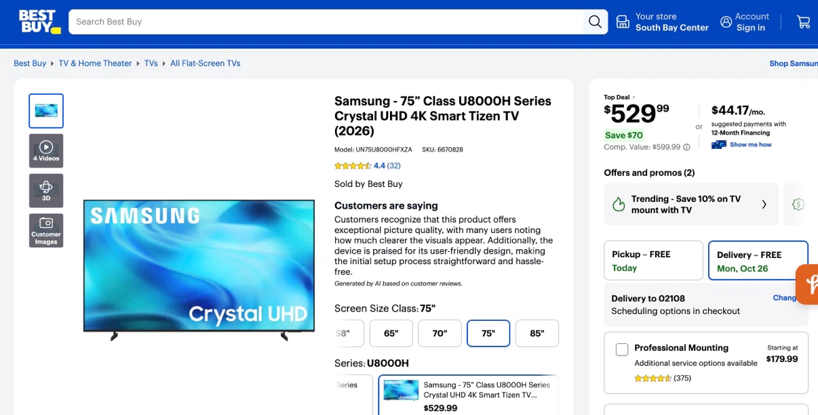The height and width of the screenshot is (415, 818).
Task: Click the 12-Month Financing card icon
Action: tap(719, 144)
